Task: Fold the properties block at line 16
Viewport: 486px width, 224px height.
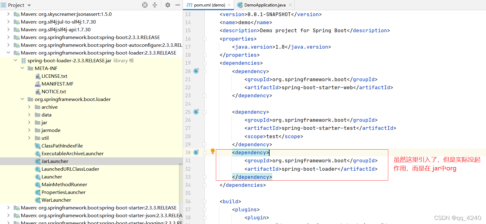Action: click(x=205, y=39)
